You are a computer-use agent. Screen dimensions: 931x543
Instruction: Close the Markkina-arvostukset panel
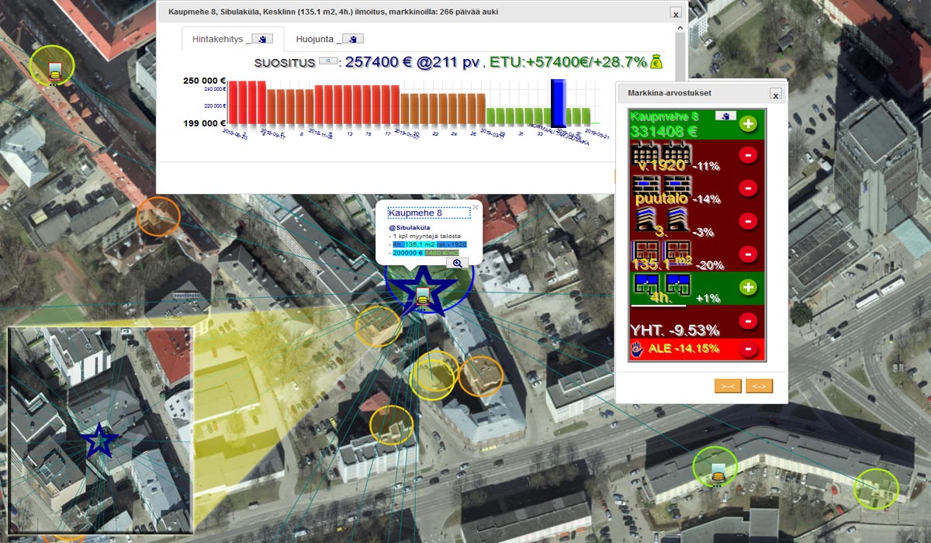[775, 94]
